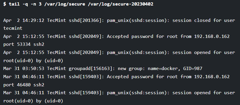The width and height of the screenshot is (240, 105).
Task: Click the word tecmint username
Action: [13, 28]
